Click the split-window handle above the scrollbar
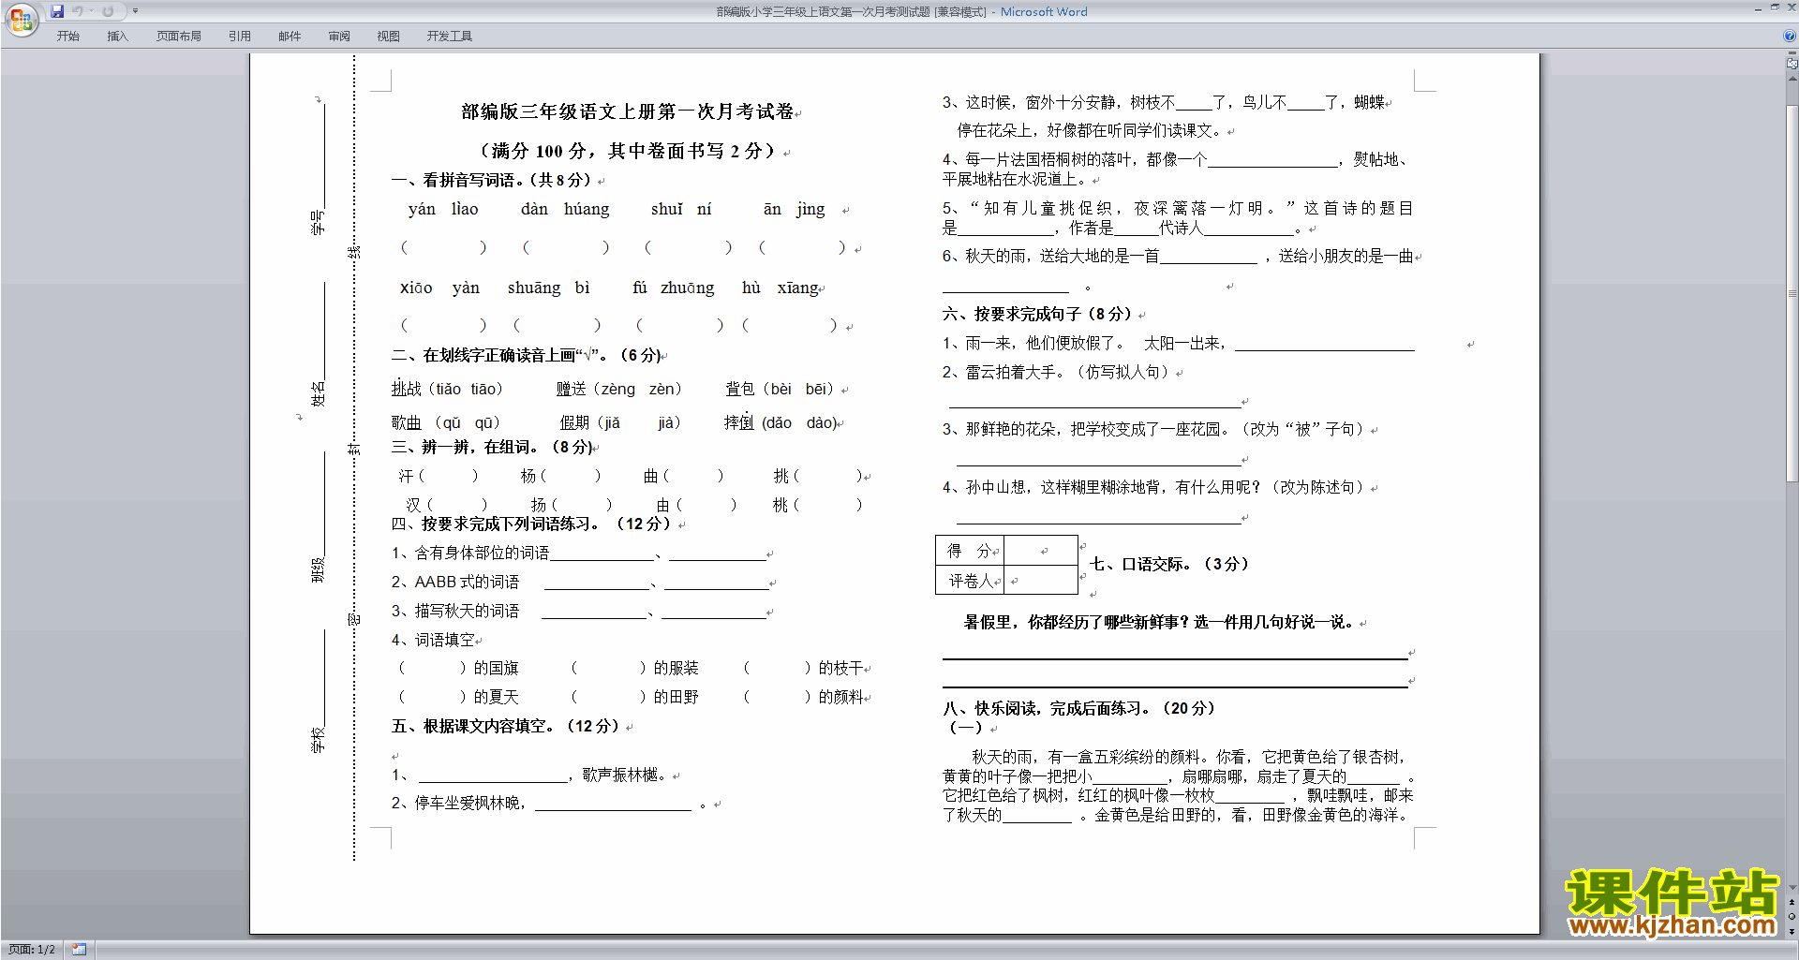 tap(1792, 54)
